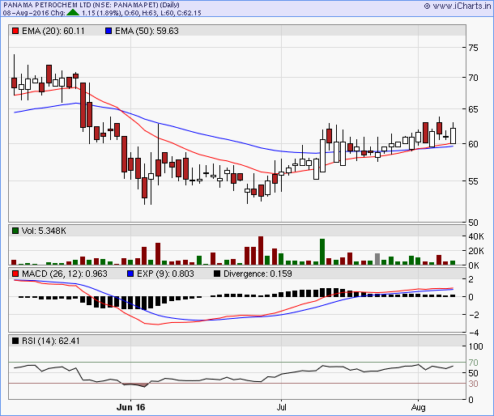Click the green Vol legend swatch

coord(15,231)
